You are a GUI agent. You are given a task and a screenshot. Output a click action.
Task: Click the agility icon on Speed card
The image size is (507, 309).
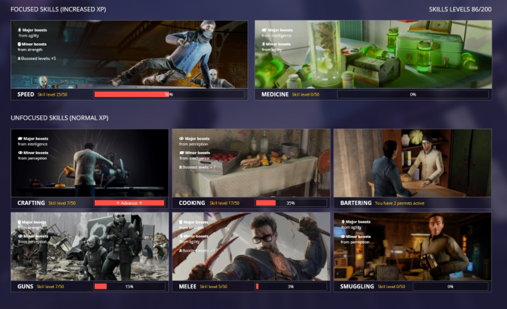coord(19,30)
